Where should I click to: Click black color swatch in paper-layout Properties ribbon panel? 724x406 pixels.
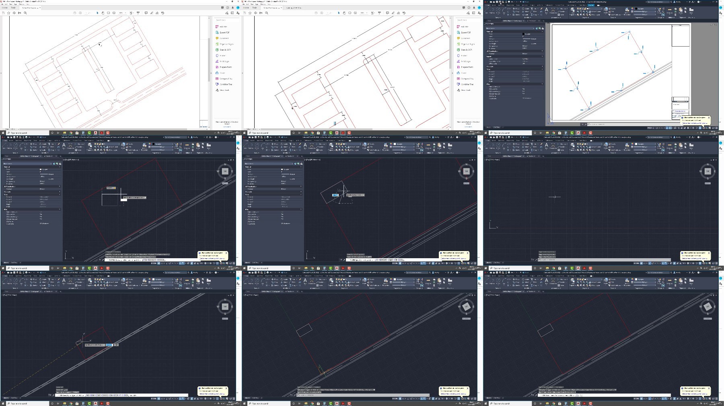tap(637, 8)
